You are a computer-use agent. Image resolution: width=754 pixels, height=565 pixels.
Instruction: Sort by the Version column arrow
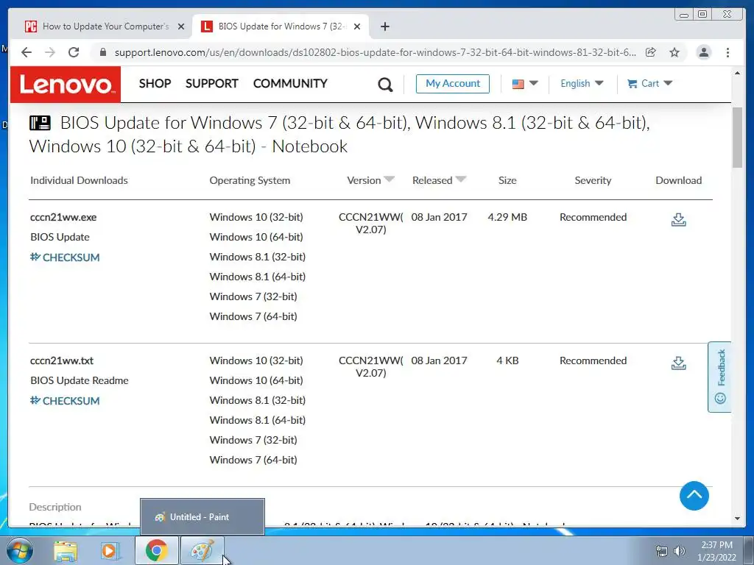coord(389,180)
